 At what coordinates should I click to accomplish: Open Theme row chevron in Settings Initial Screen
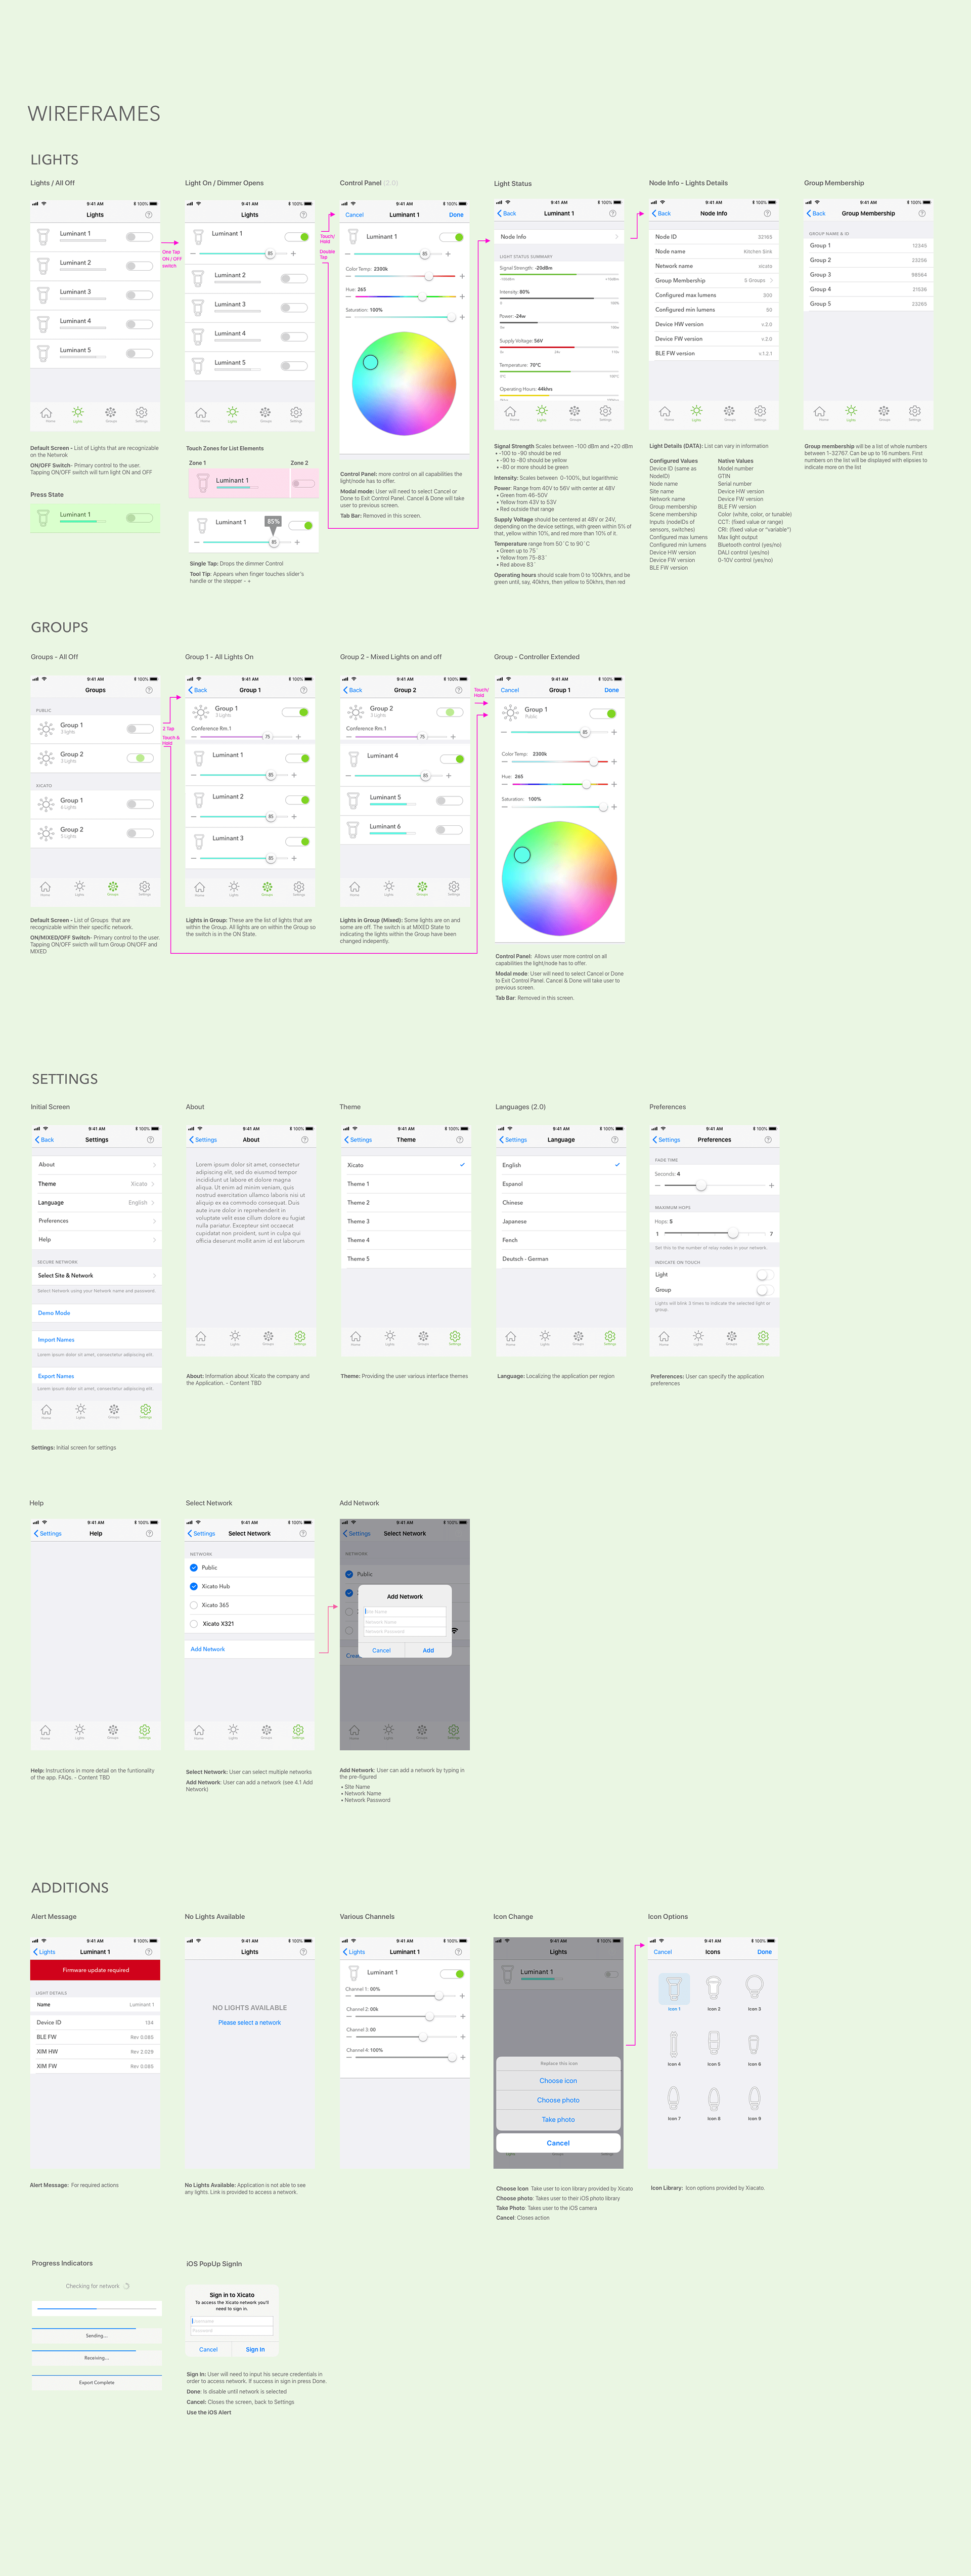[x=154, y=1184]
